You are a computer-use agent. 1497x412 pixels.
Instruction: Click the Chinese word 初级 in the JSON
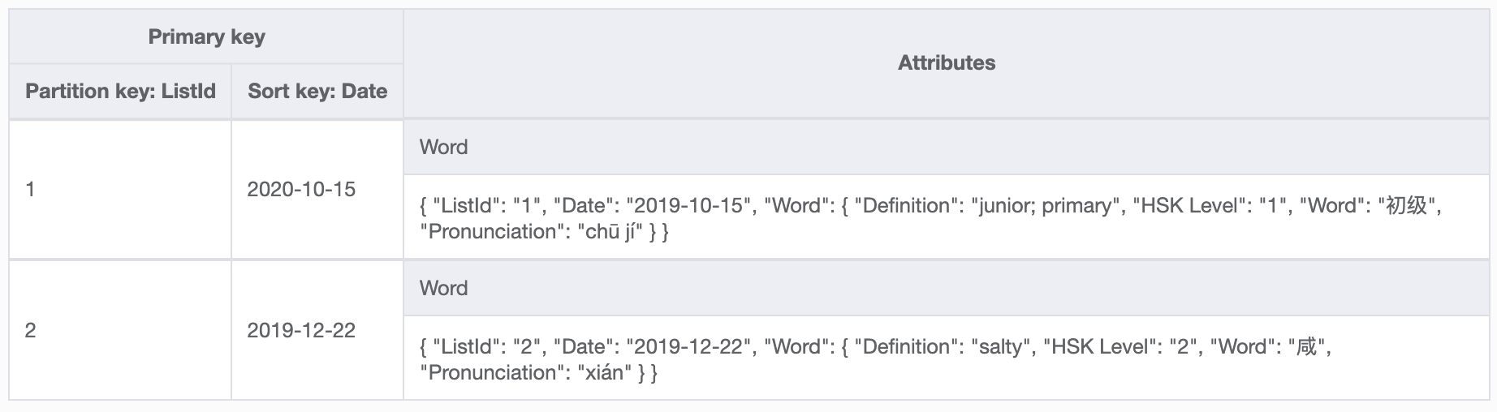[x=1406, y=206]
